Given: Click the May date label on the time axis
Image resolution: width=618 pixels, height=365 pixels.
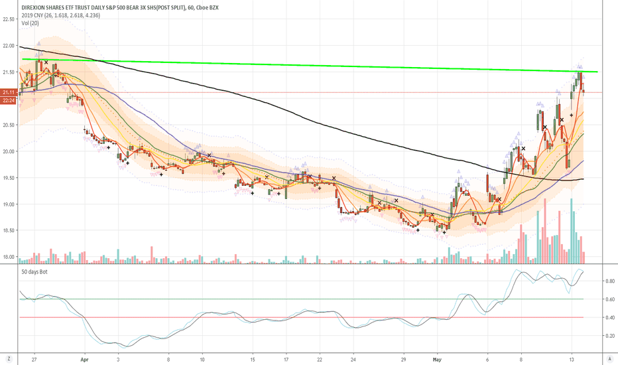Looking at the screenshot, I should [437, 360].
